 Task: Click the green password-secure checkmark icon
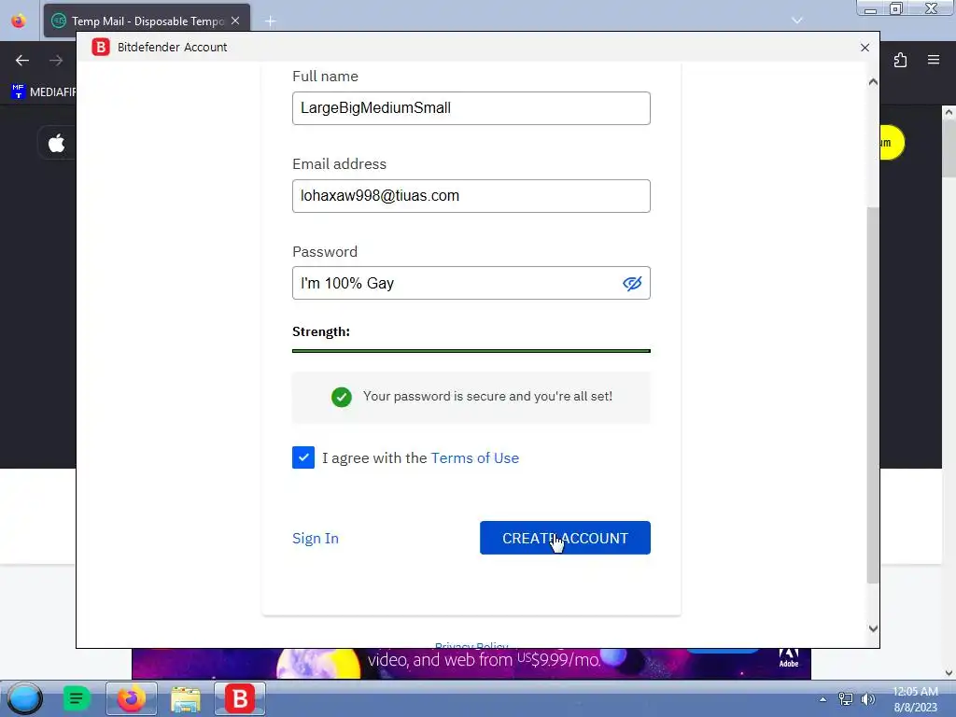pos(342,397)
